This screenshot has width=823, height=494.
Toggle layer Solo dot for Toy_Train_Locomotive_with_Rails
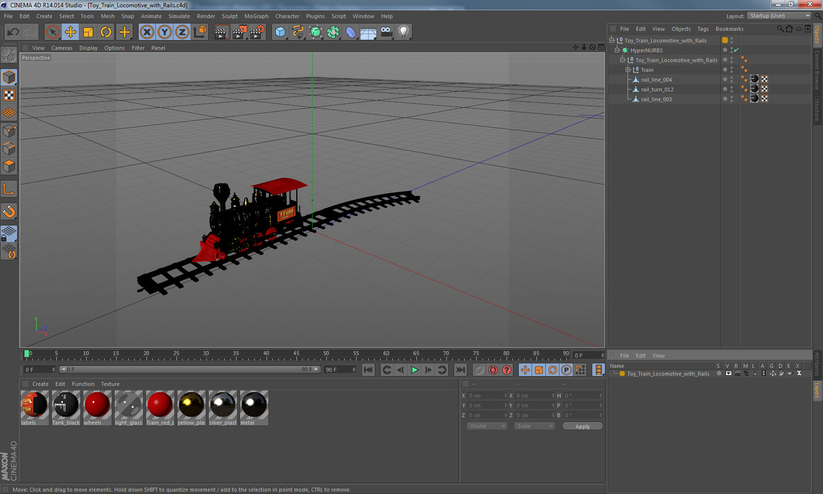[x=719, y=373]
